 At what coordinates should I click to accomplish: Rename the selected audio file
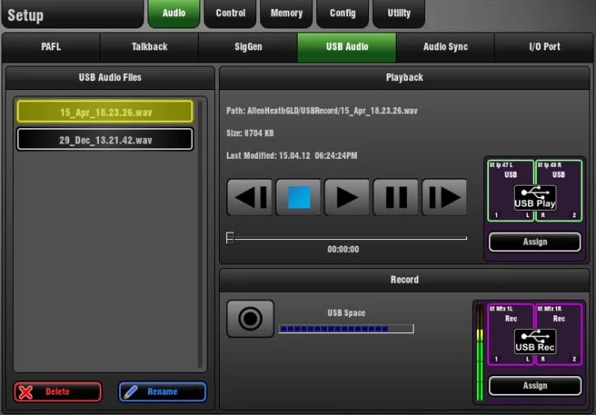[x=162, y=391]
